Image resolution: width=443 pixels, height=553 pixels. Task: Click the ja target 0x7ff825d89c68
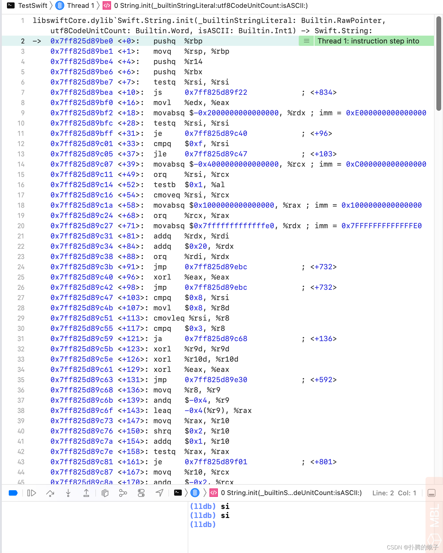point(216,339)
